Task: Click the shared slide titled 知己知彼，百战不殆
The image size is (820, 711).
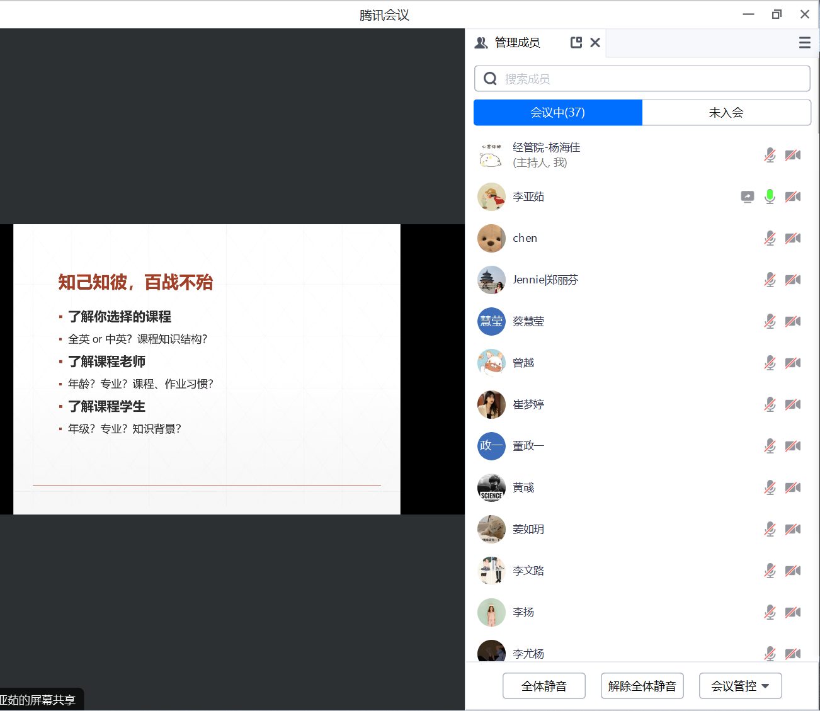Action: pyautogui.click(x=207, y=369)
